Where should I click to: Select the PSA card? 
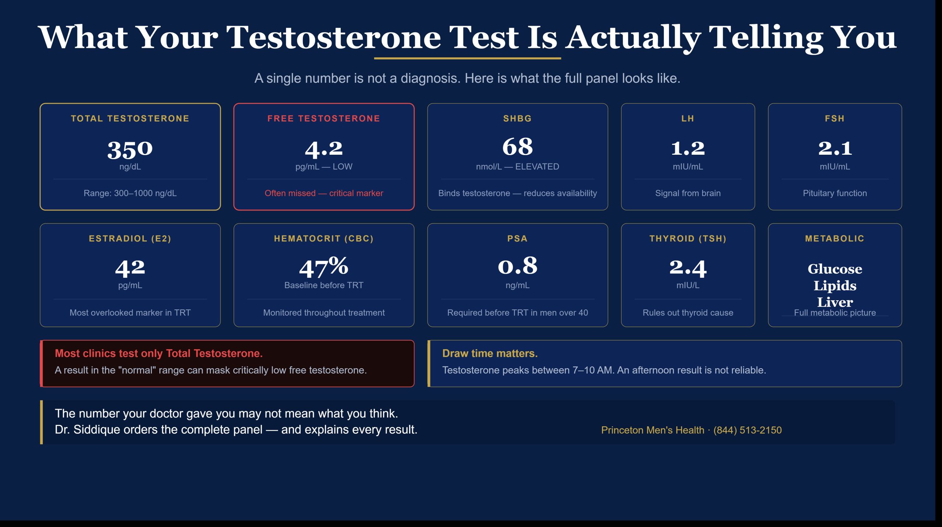pos(517,275)
